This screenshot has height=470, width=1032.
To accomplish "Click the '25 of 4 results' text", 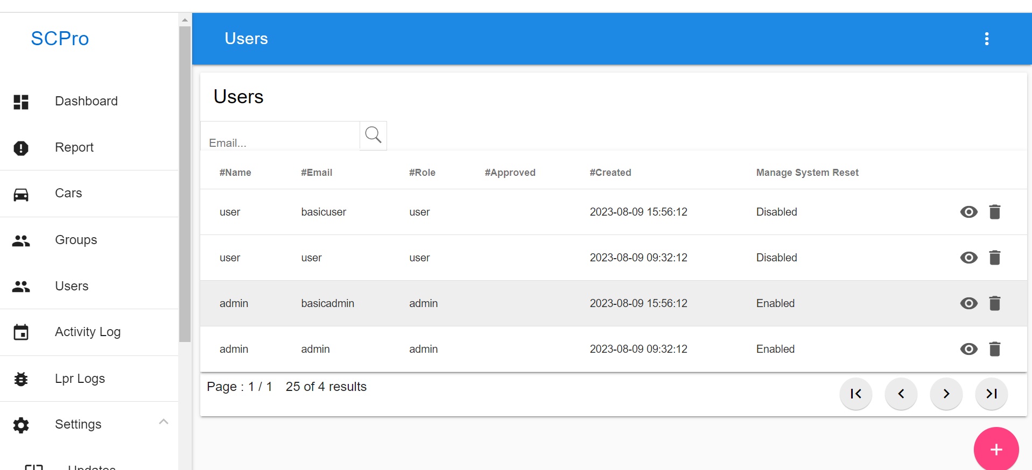I will point(326,387).
